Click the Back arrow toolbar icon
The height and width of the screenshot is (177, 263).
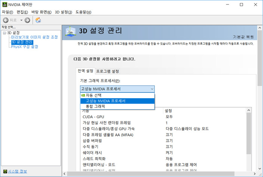coord(6,20)
